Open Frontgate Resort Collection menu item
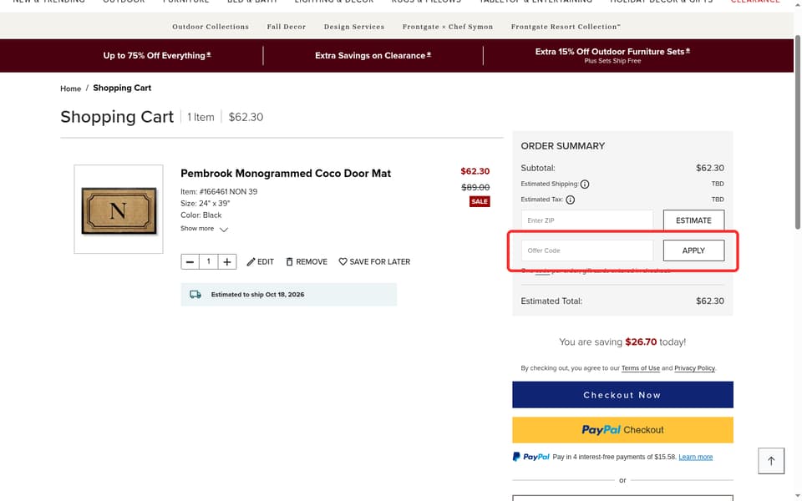The width and height of the screenshot is (802, 501). coord(566,27)
